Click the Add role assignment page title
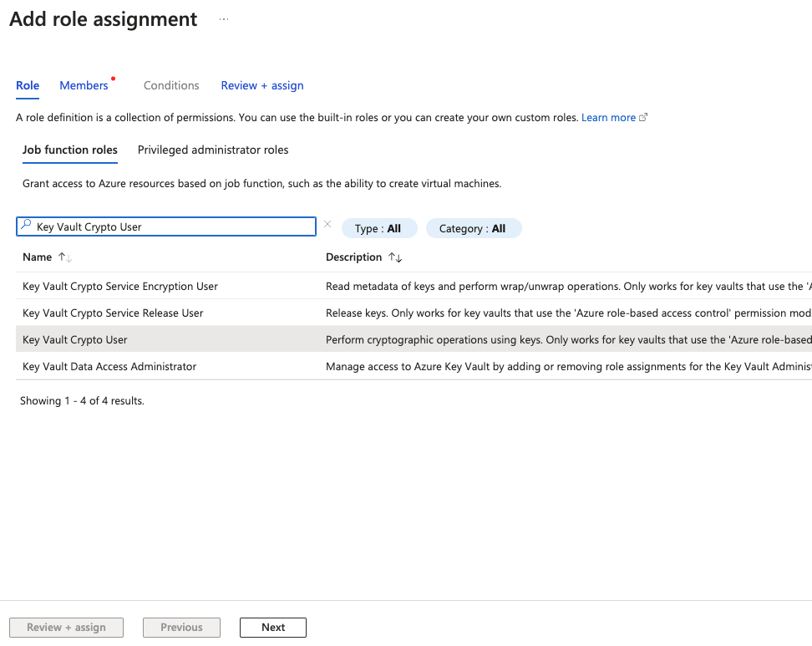This screenshot has width=812, height=646. [103, 19]
